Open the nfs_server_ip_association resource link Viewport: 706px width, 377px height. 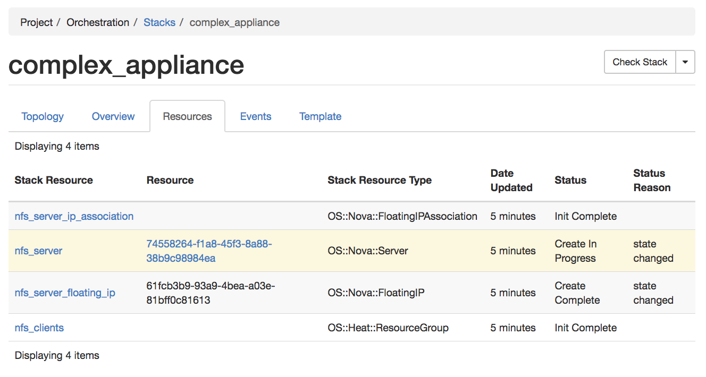coord(74,216)
